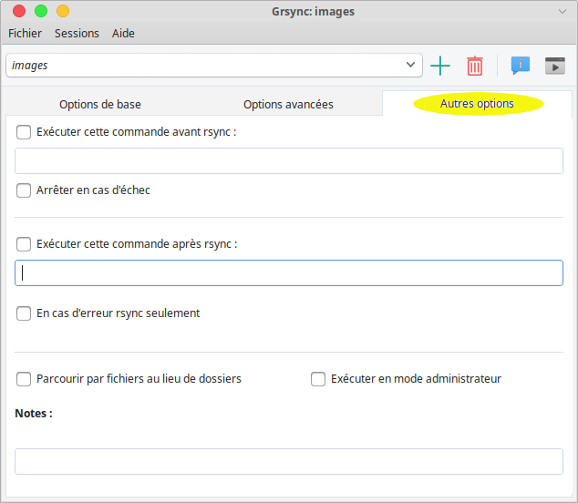Run a simulation with the blue info icon
Viewport: 578px width, 503px height.
521,66
